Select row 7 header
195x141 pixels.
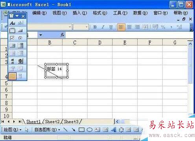(x=6, y=96)
